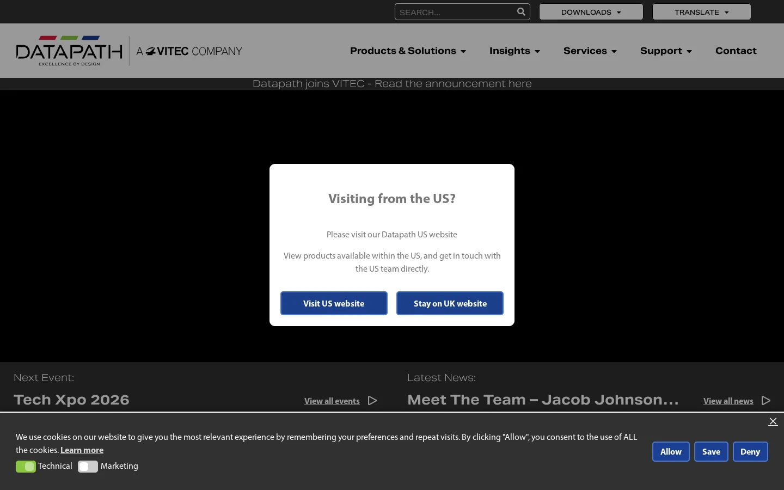Image resolution: width=784 pixels, height=490 pixels.
Task: Open the View all news link
Action: (728, 401)
